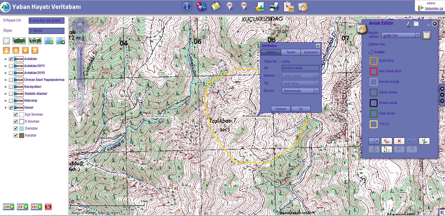Open the Dönem 2012-2013 dropdown

pyautogui.click(x=316, y=76)
